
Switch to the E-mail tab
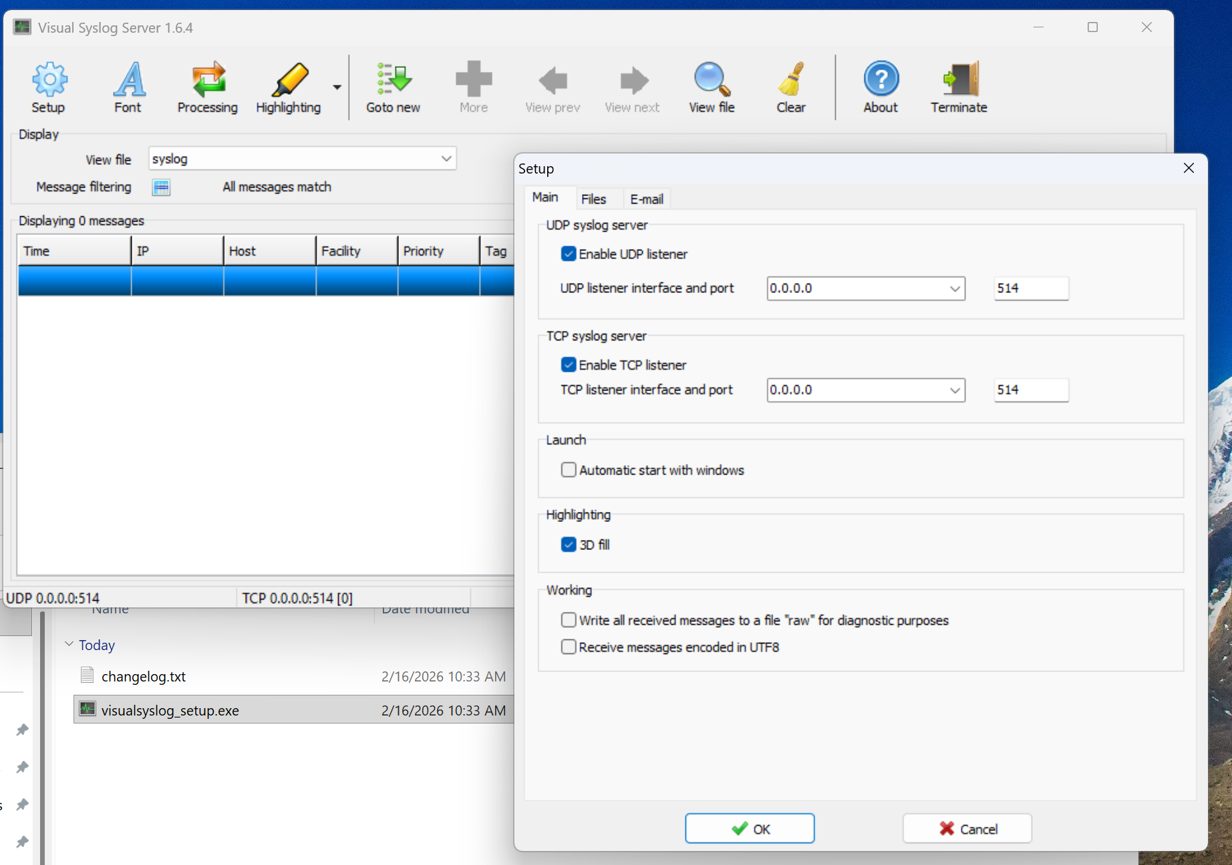click(x=647, y=199)
